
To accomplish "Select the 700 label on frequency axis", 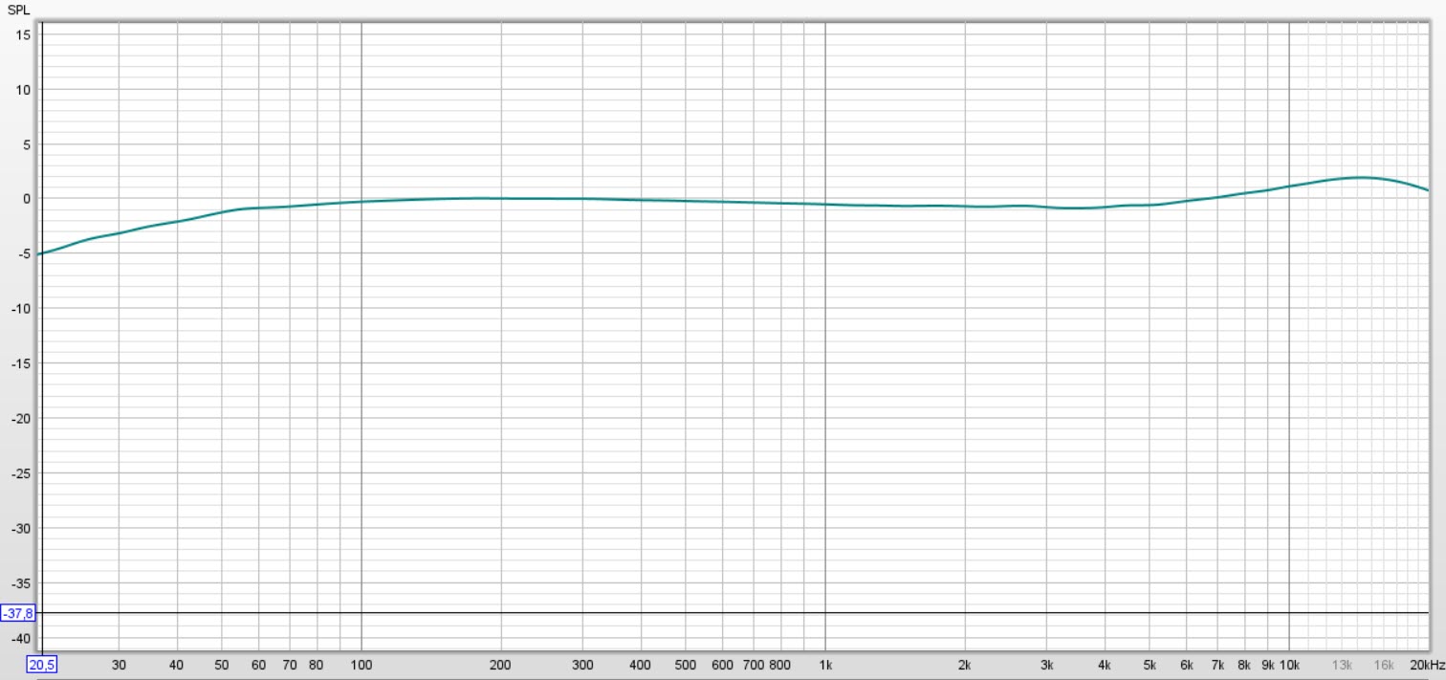I will pyautogui.click(x=754, y=665).
